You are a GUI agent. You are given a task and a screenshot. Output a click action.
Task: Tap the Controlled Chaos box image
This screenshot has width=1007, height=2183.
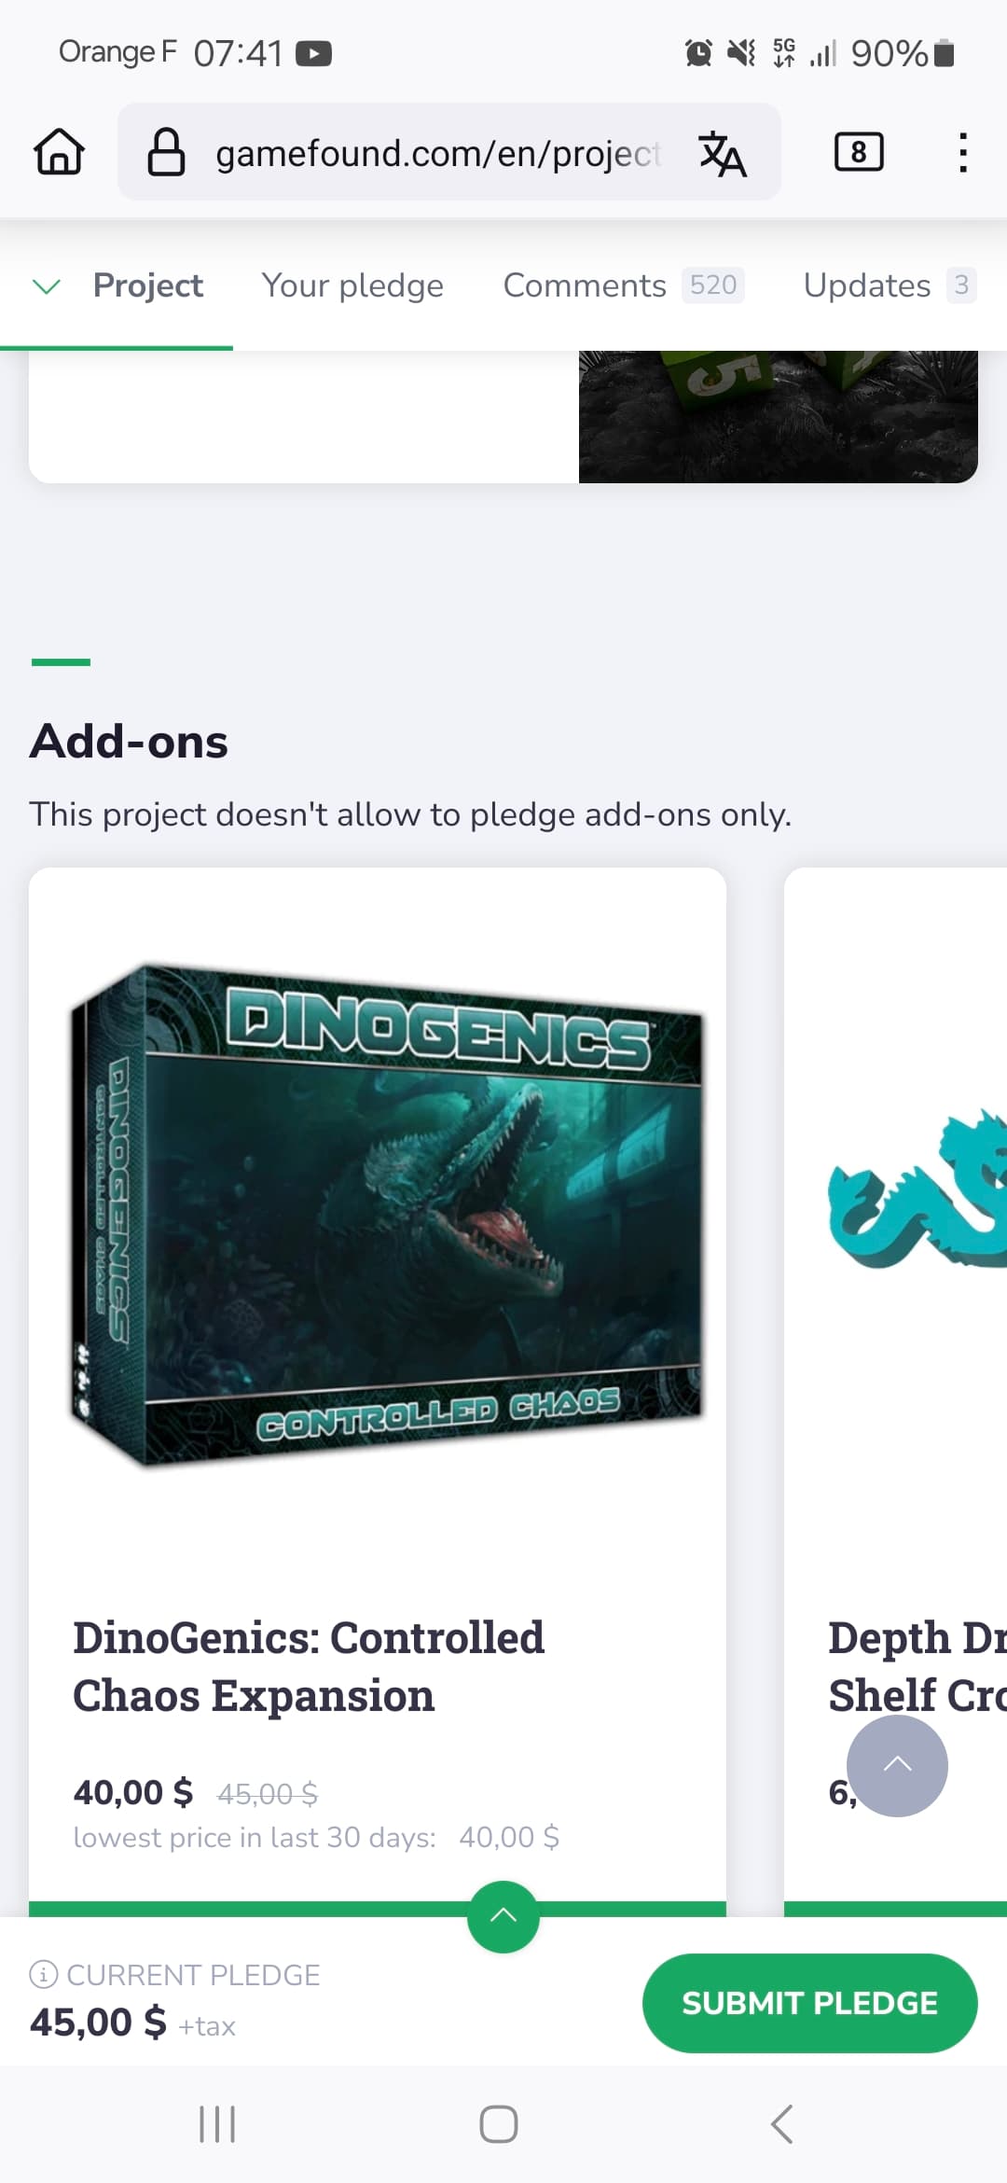pos(386,1216)
